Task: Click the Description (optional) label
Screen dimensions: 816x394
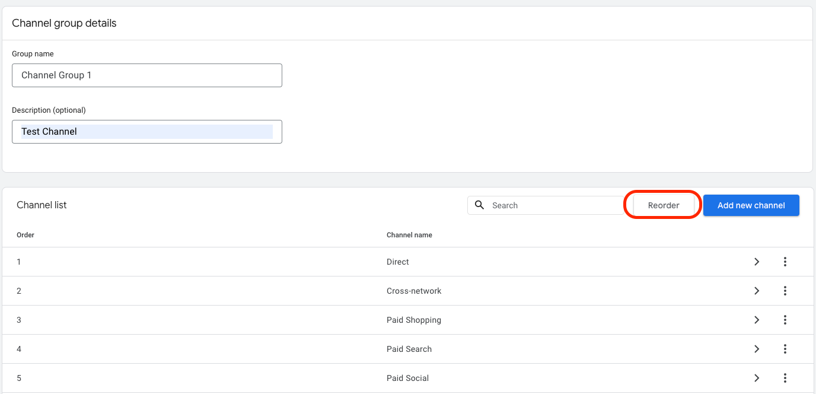Action: coord(49,110)
